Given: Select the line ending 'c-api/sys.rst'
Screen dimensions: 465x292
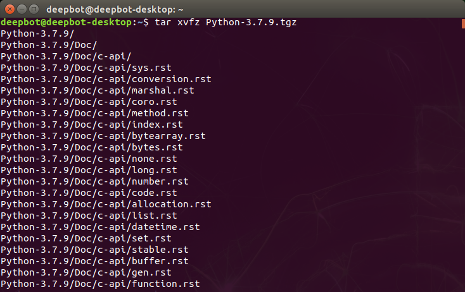Looking at the screenshot, I should (86, 68).
